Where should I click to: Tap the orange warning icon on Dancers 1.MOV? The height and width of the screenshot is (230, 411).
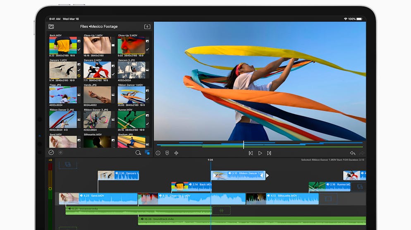click(x=79, y=76)
